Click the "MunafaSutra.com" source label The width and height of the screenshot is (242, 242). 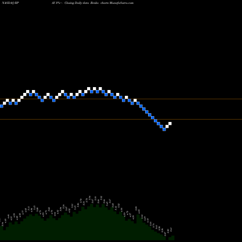click(121, 3)
